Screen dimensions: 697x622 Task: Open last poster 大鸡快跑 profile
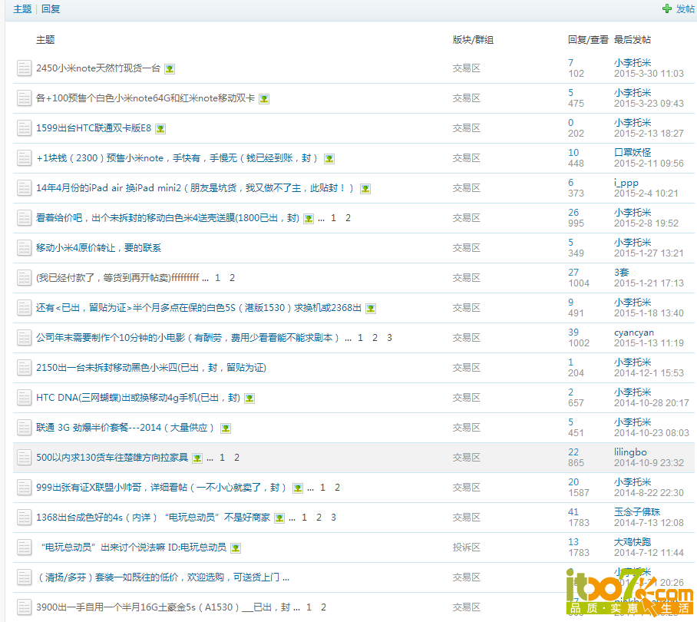tap(633, 541)
